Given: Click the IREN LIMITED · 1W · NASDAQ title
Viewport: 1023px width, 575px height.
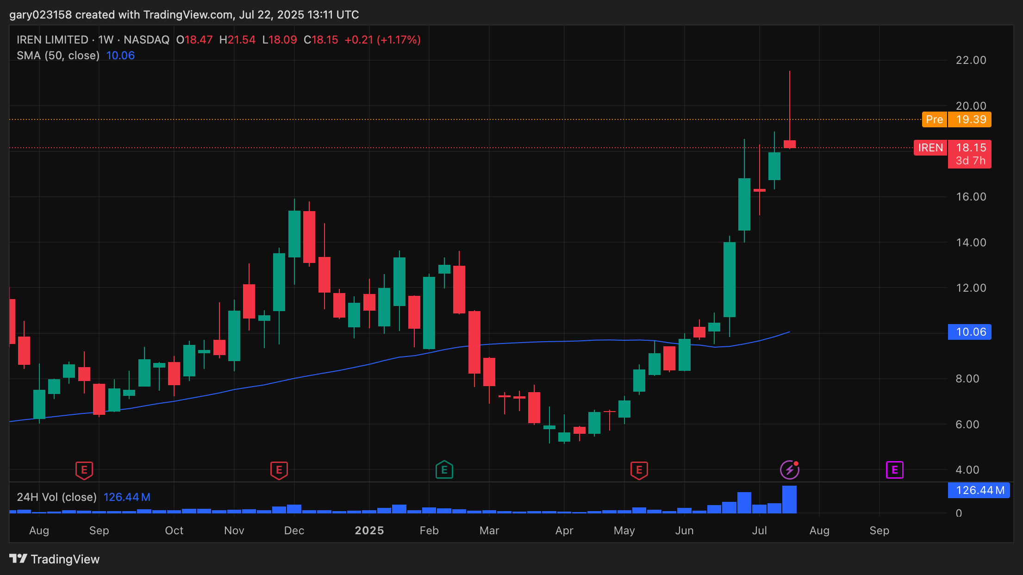Looking at the screenshot, I should [93, 40].
